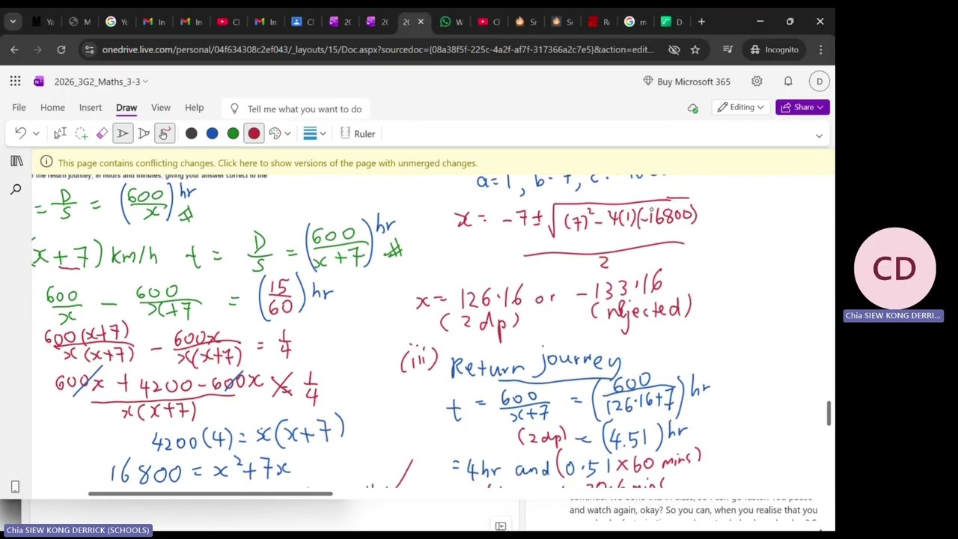Expand the ribbon with the chevron

tap(819, 135)
